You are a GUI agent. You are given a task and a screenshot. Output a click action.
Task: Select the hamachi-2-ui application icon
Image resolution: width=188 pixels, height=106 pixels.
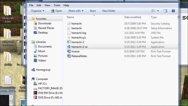coord(69,47)
